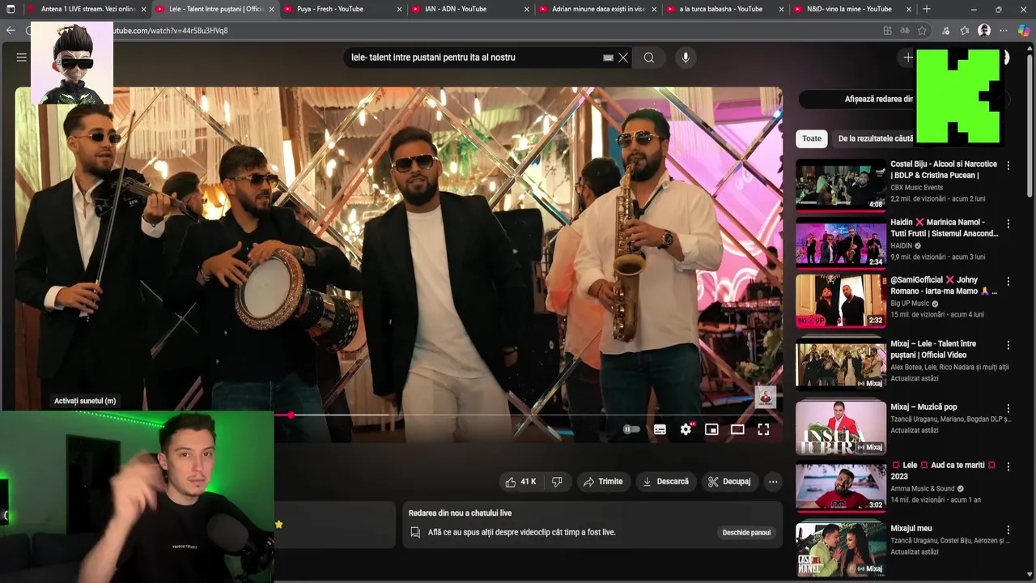Image resolution: width=1036 pixels, height=583 pixels.
Task: Open options menu for Mixajul meu
Action: pos(1008,530)
